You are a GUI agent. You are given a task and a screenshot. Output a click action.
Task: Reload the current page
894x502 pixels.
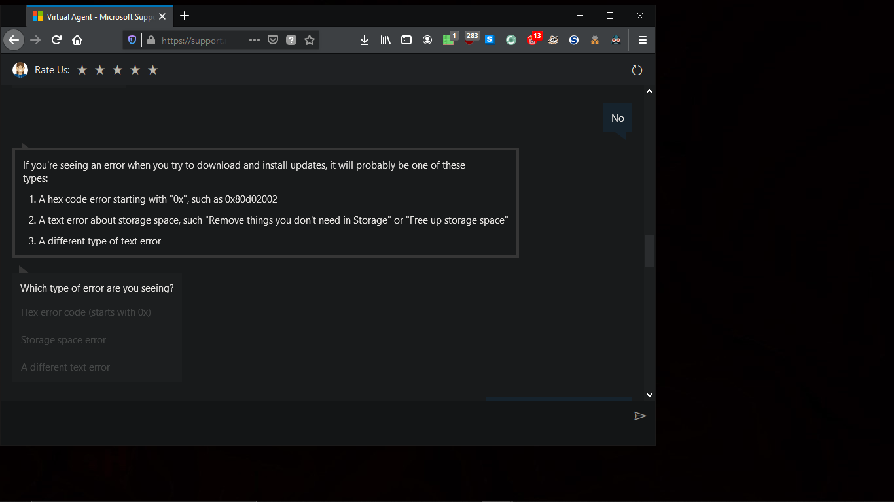click(x=56, y=40)
